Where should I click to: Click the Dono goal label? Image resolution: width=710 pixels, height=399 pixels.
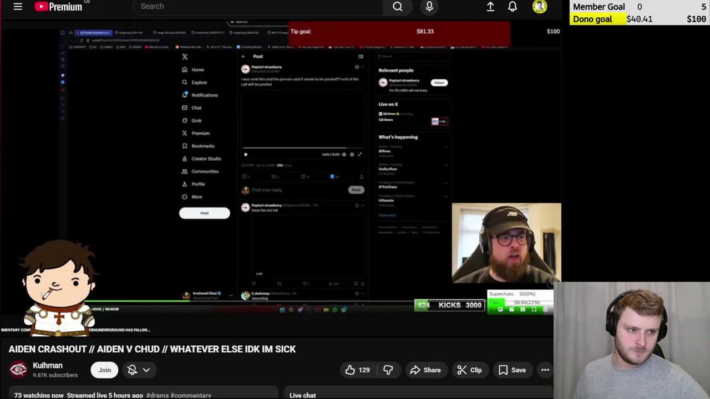click(x=592, y=19)
